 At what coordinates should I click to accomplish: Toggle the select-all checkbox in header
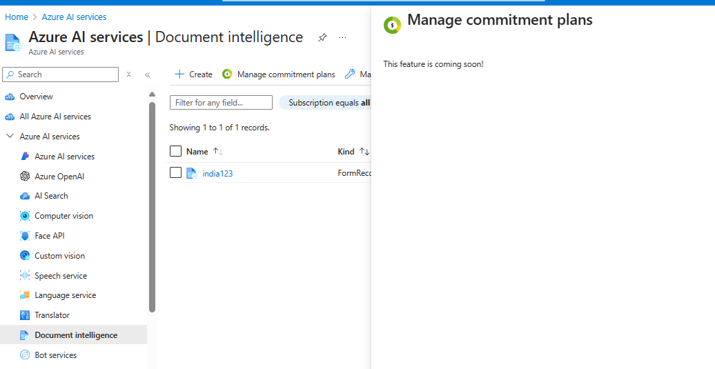click(175, 151)
